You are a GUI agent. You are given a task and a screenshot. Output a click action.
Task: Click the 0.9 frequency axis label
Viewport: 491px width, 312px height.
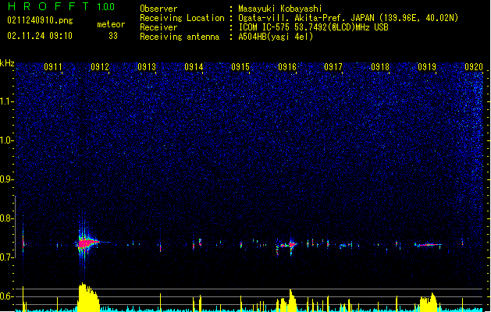point(7,179)
